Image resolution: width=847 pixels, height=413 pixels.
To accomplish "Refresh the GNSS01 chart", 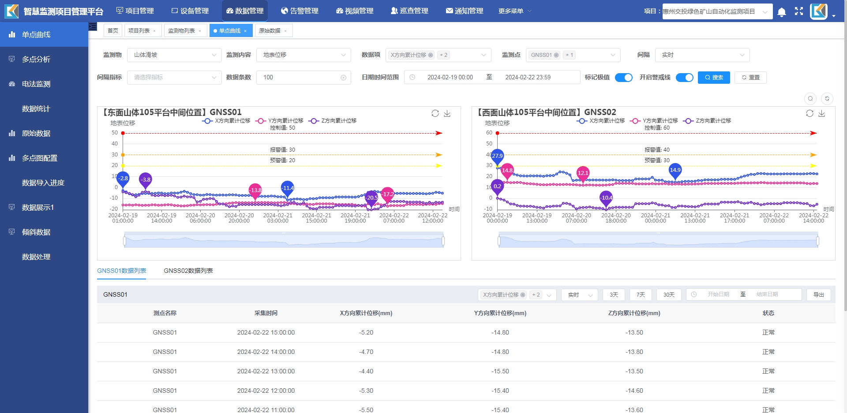I will coord(435,113).
